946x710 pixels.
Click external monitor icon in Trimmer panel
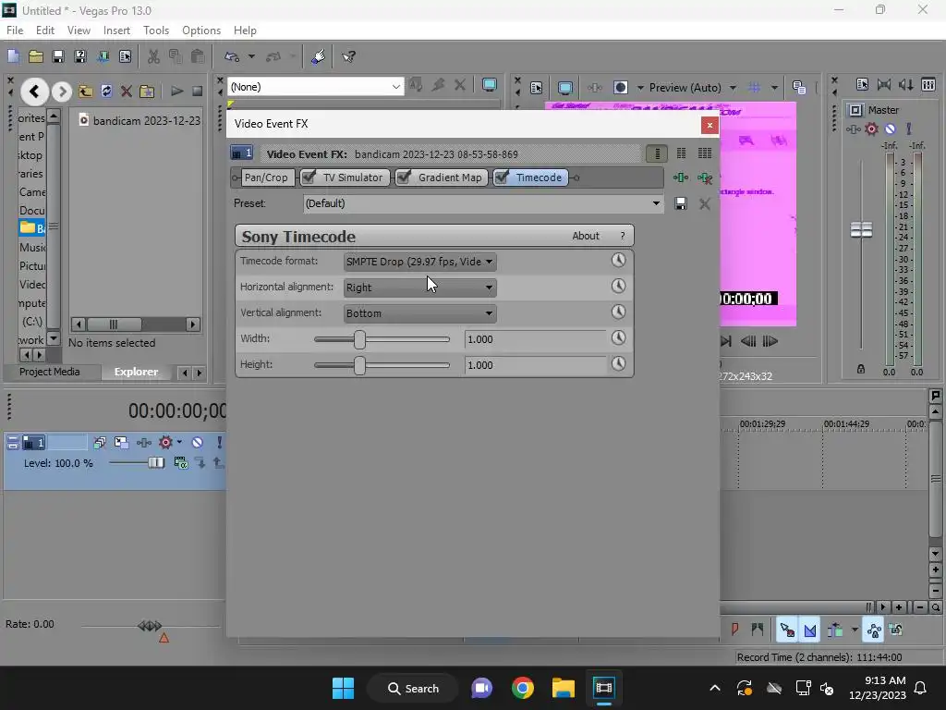(x=490, y=85)
